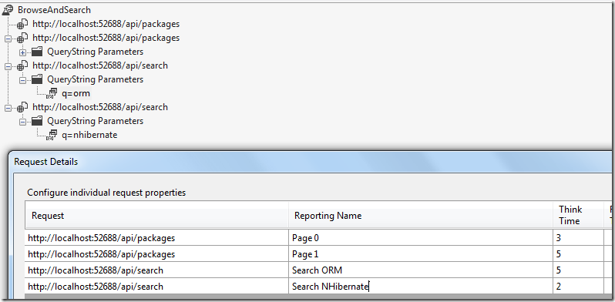Image resolution: width=615 pixels, height=302 pixels.
Task: Select the BrowseAndSearch web test root icon
Action: point(8,10)
